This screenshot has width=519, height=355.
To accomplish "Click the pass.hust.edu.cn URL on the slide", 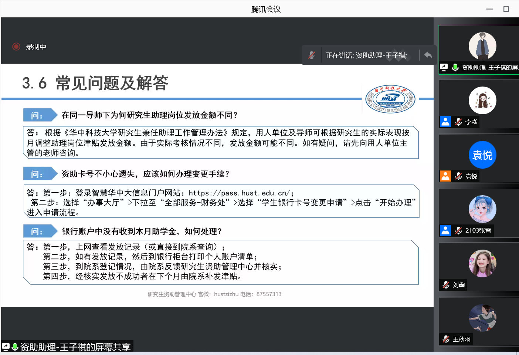I will (x=240, y=193).
